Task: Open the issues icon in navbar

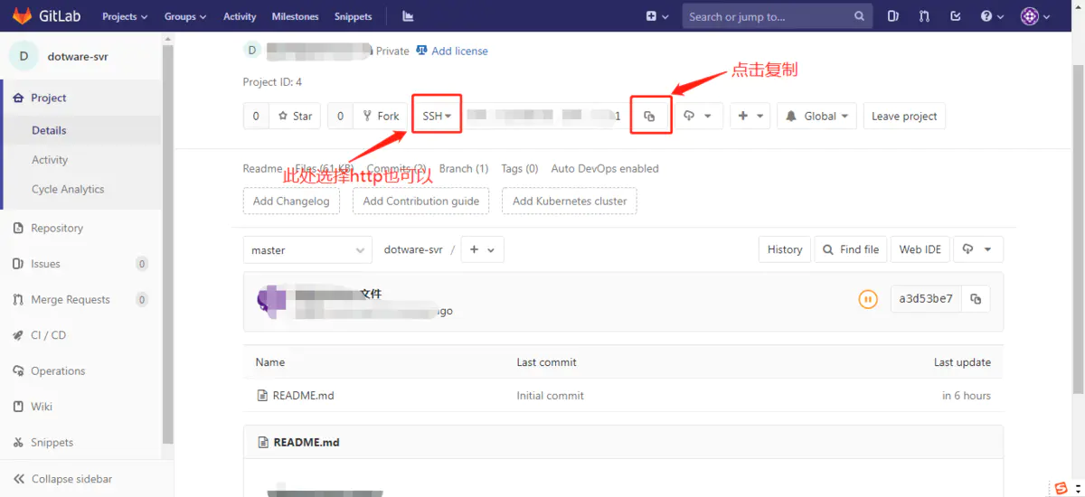Action: [x=893, y=16]
